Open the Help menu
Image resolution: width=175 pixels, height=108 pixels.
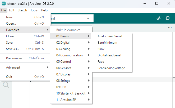click(x=44, y=10)
